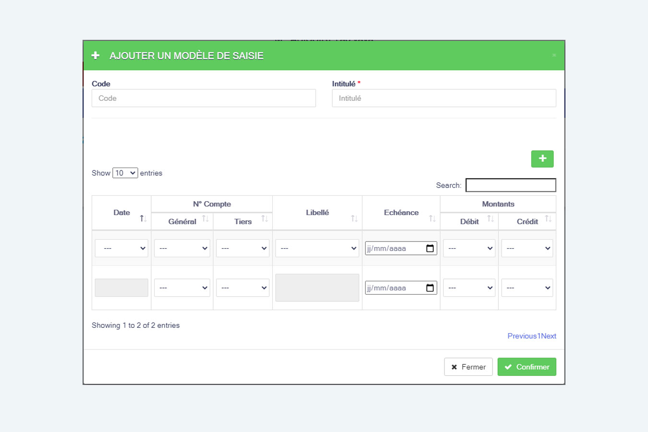Click the Fermer button
Screen dimensions: 648x432
[468, 367]
